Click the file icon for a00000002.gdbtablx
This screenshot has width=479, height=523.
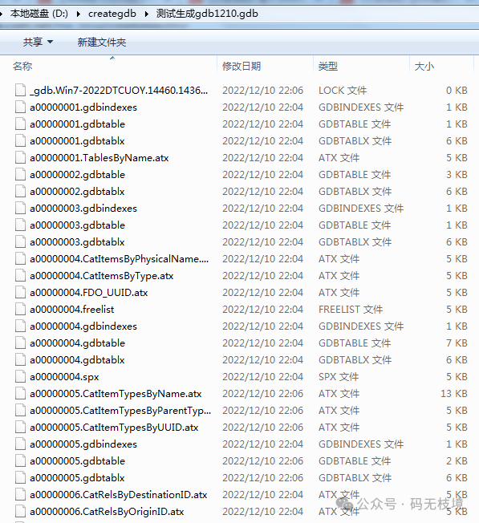point(20,192)
